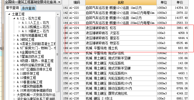Expand the A.6金属结构工程 node
The width and height of the screenshot is (194, 100).
(x=14, y=53)
